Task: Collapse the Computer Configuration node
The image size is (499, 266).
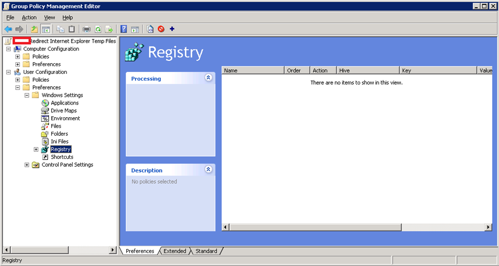Action: 9,49
